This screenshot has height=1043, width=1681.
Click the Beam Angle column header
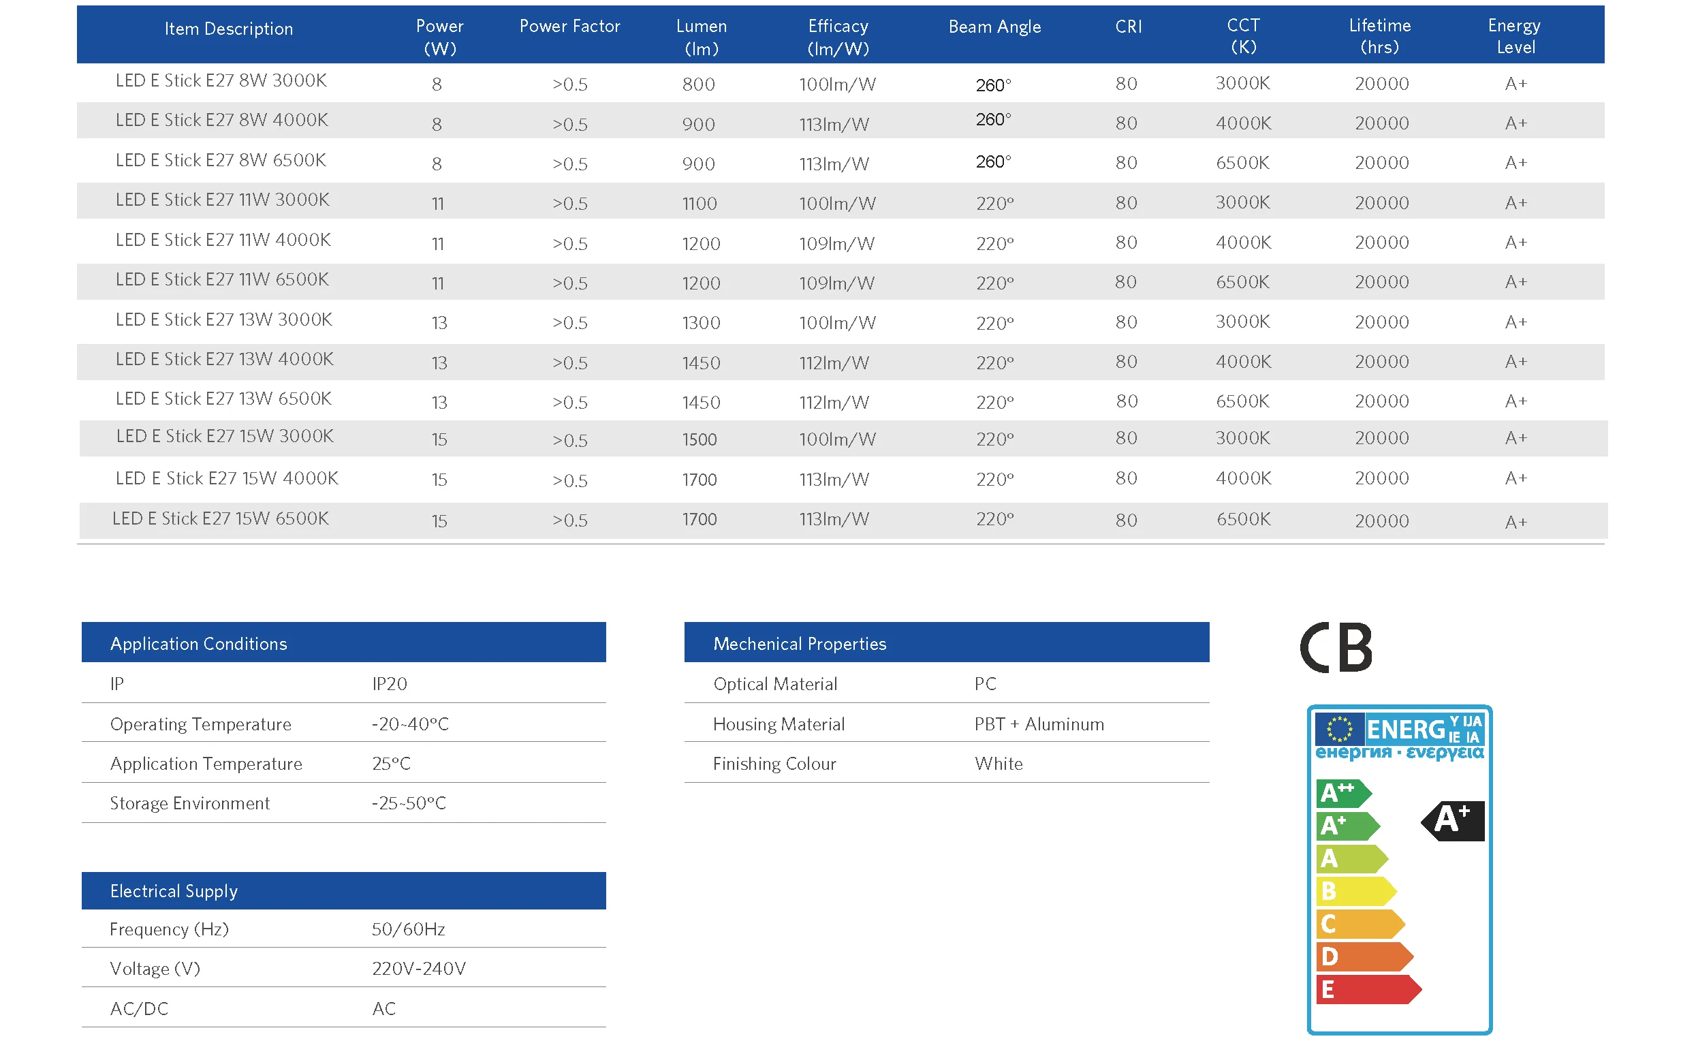click(x=994, y=27)
